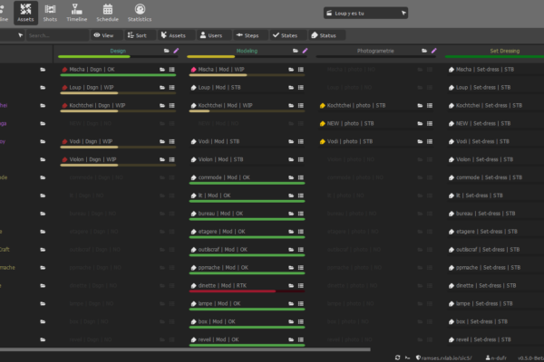Open folder for Mischa Dsgn OK task
Image resolution: width=544 pixels, height=362 pixels.
point(162,69)
